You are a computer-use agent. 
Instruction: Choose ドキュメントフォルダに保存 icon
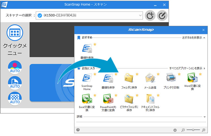pos(150,99)
